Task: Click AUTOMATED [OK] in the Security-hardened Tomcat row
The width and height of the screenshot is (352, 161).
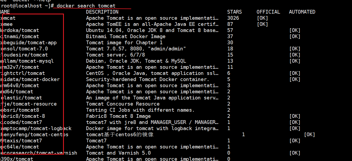Action: point(295,79)
